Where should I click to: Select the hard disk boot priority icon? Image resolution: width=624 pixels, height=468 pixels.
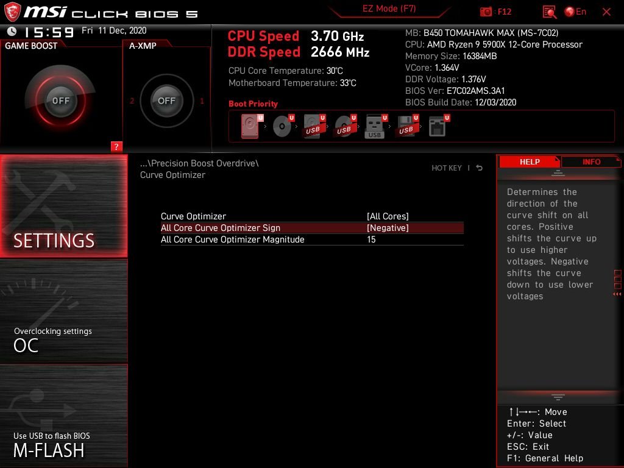point(252,126)
